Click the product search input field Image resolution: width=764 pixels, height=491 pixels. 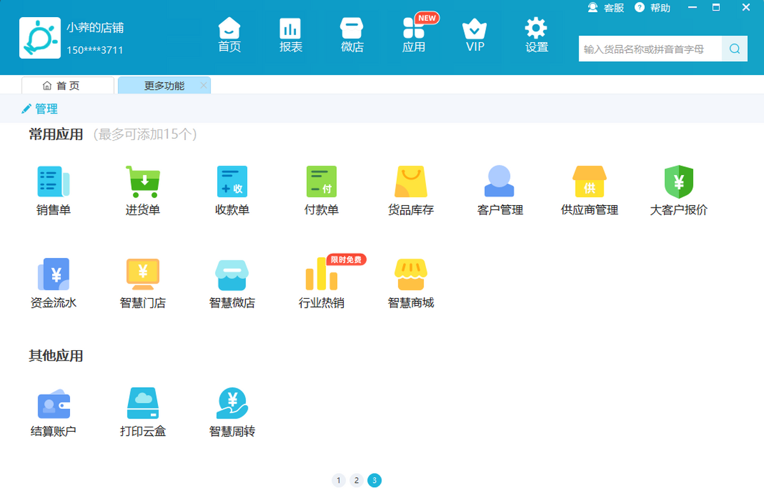[x=649, y=49]
